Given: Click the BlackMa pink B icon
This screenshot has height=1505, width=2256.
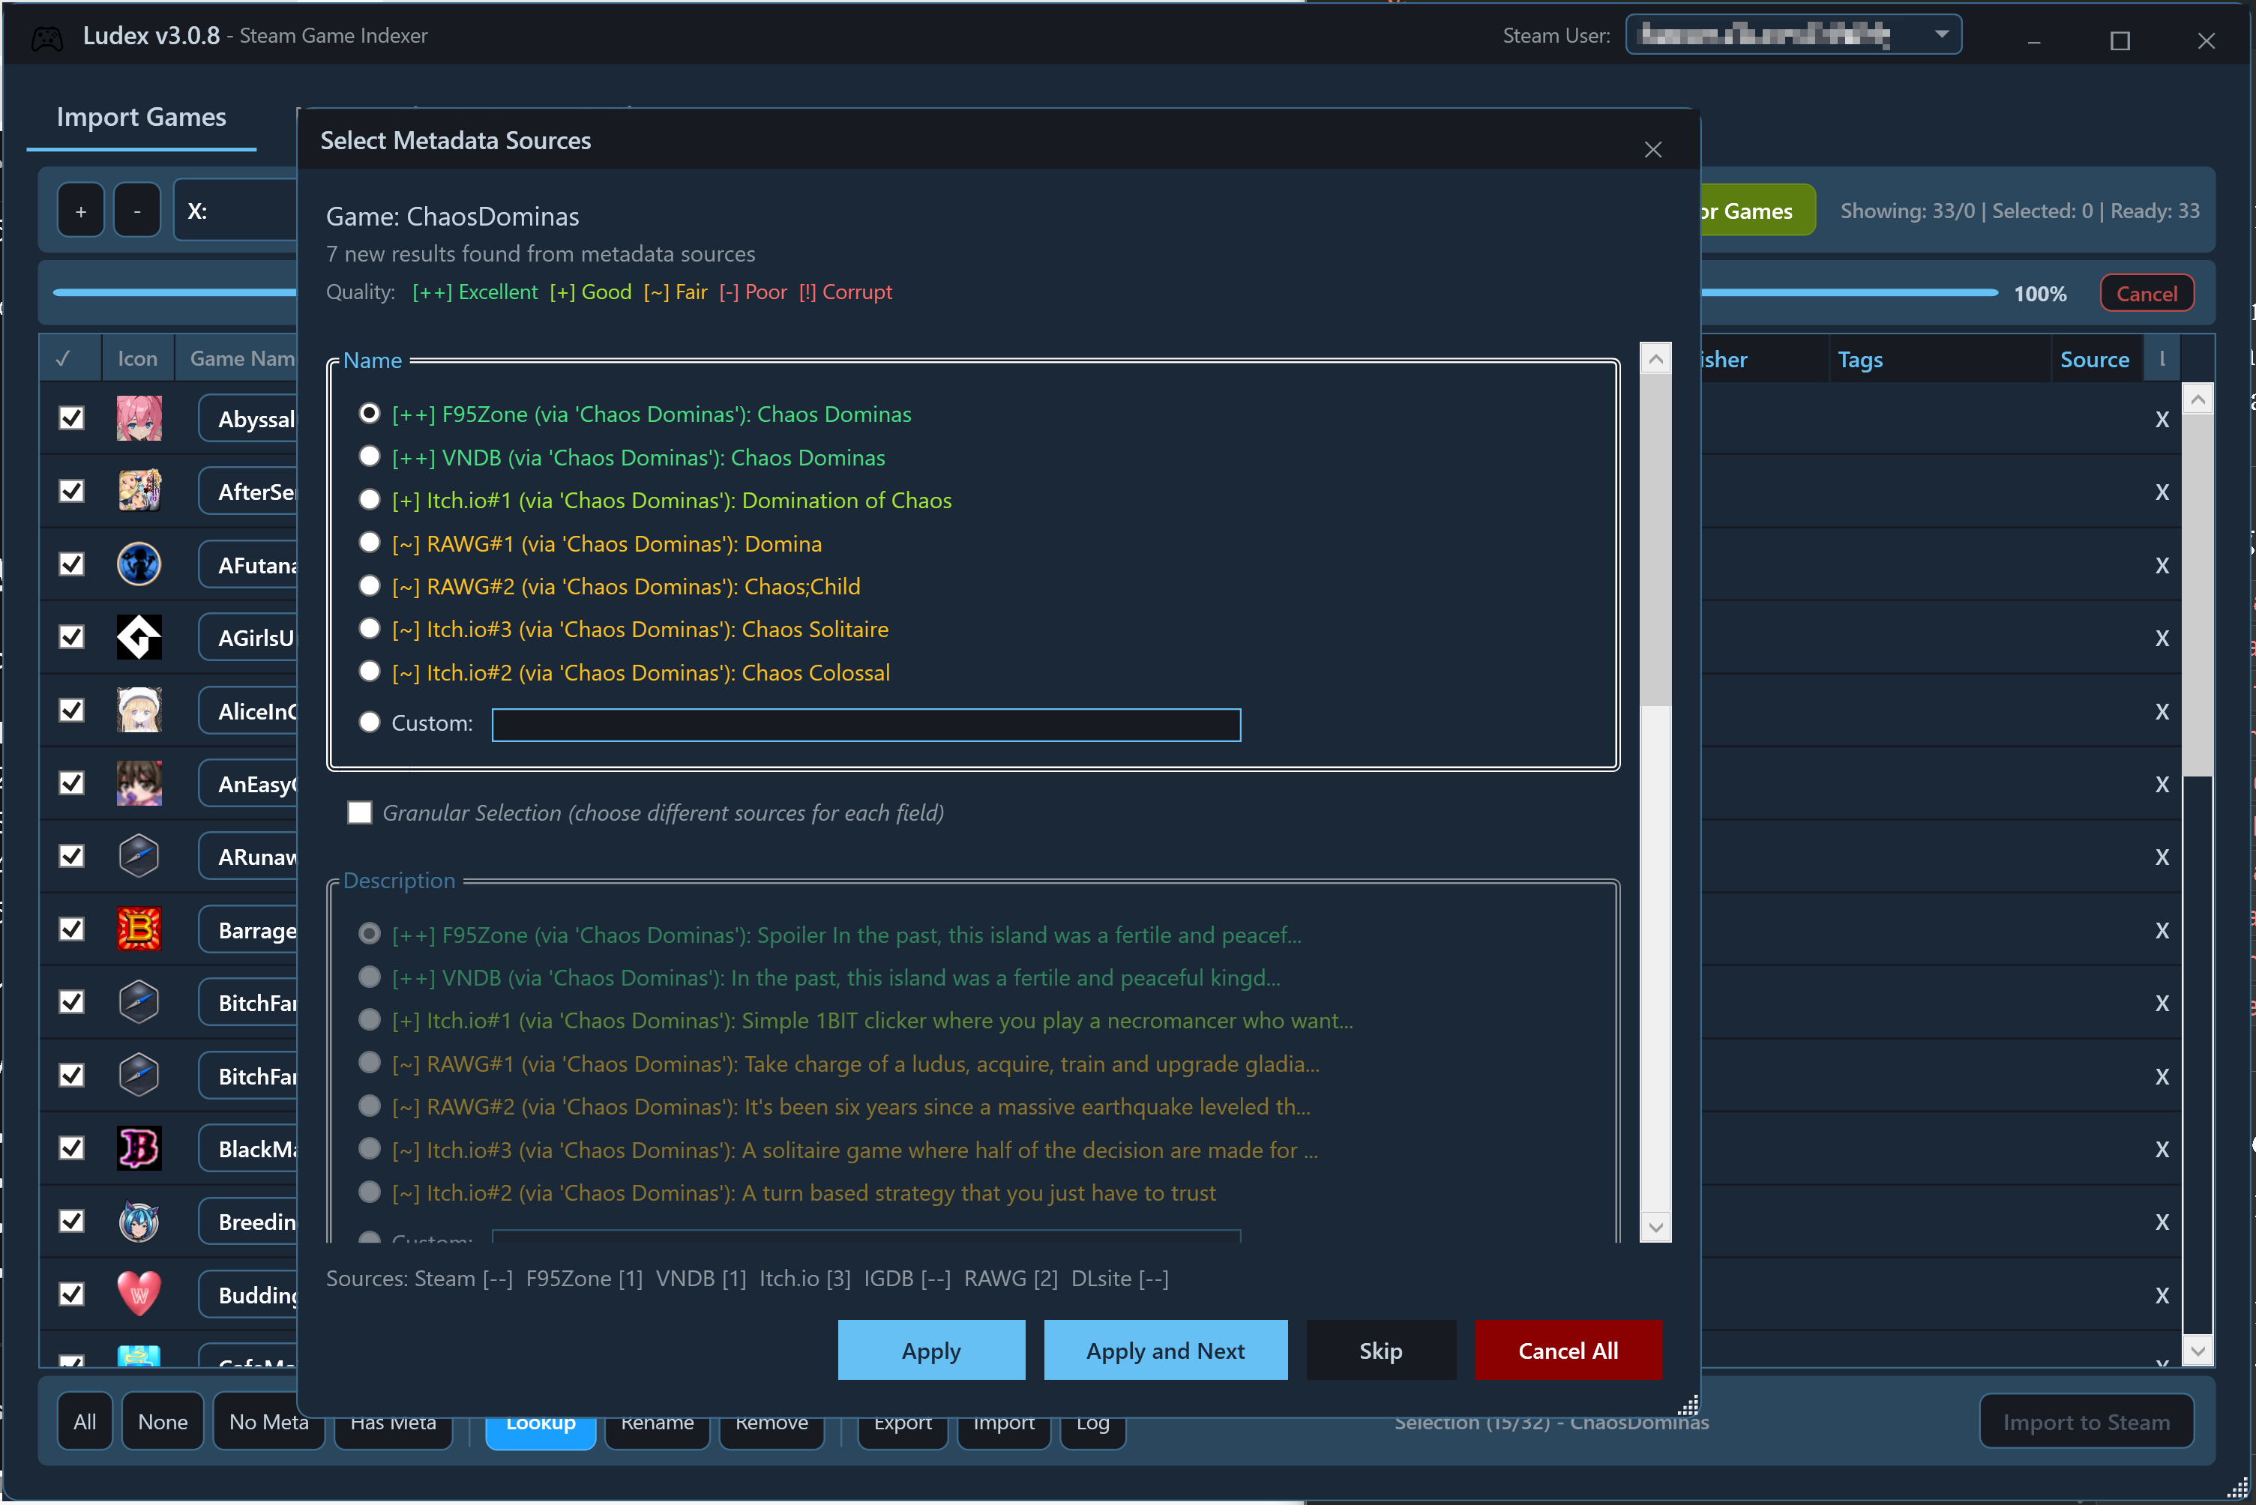Looking at the screenshot, I should (x=139, y=1148).
